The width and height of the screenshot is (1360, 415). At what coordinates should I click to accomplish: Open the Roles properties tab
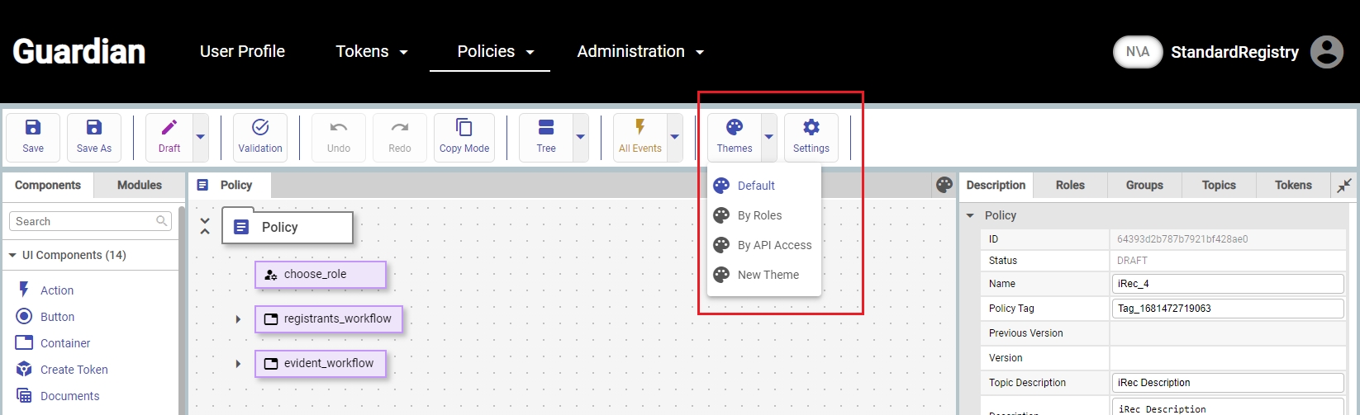tap(1070, 185)
